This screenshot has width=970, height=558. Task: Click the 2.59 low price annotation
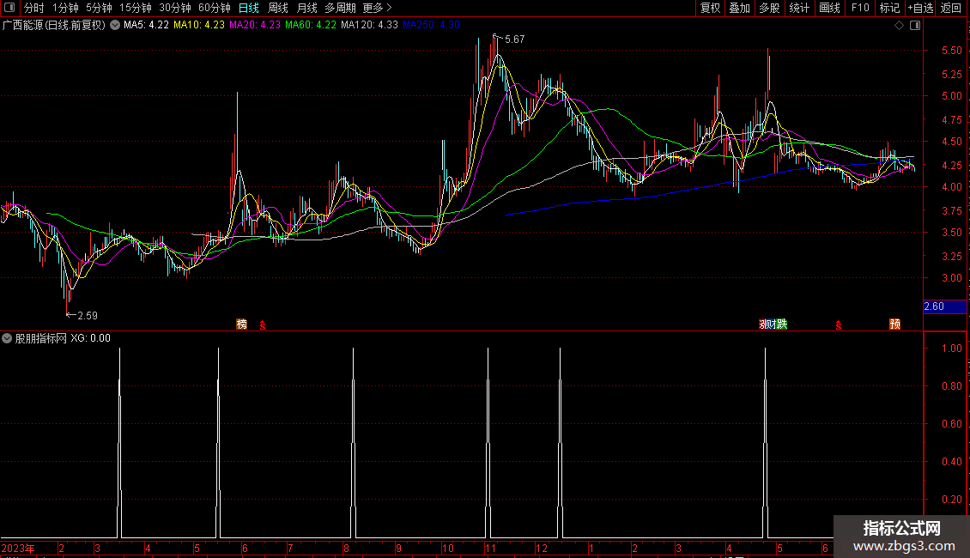[88, 316]
